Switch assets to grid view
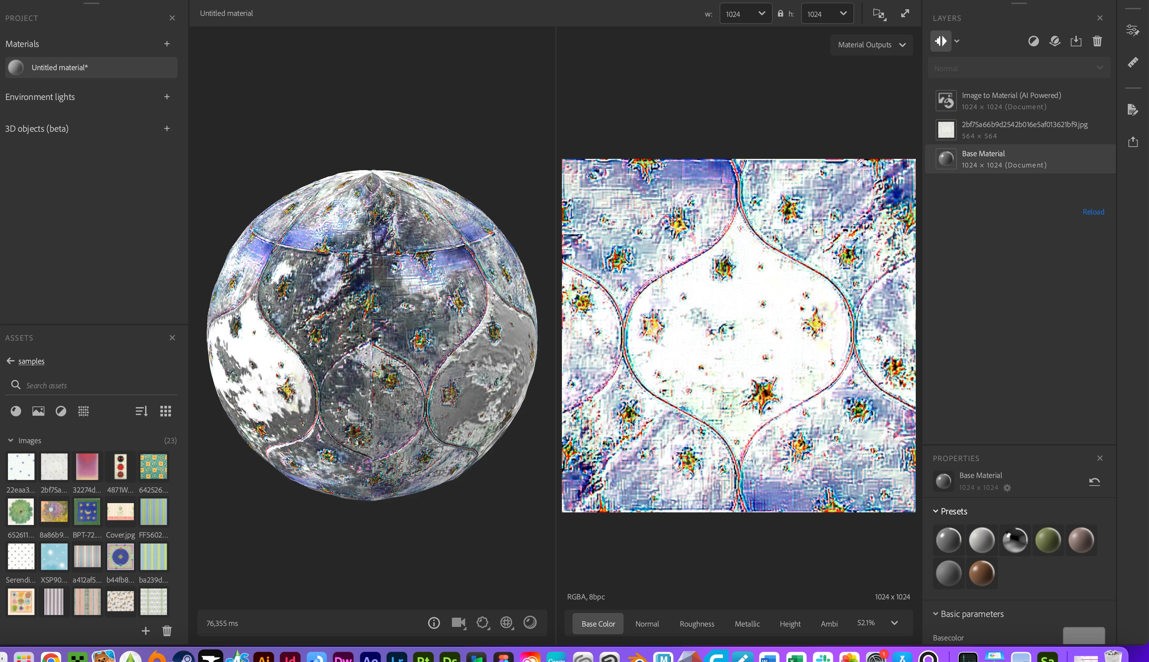This screenshot has width=1149, height=662. pyautogui.click(x=166, y=411)
